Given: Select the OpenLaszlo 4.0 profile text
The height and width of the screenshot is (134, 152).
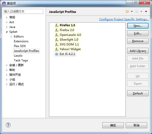Looking at the screenshot, I should tap(71, 35).
